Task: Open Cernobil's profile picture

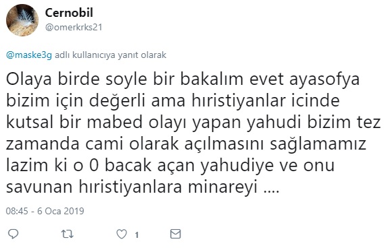Action: coord(22,20)
